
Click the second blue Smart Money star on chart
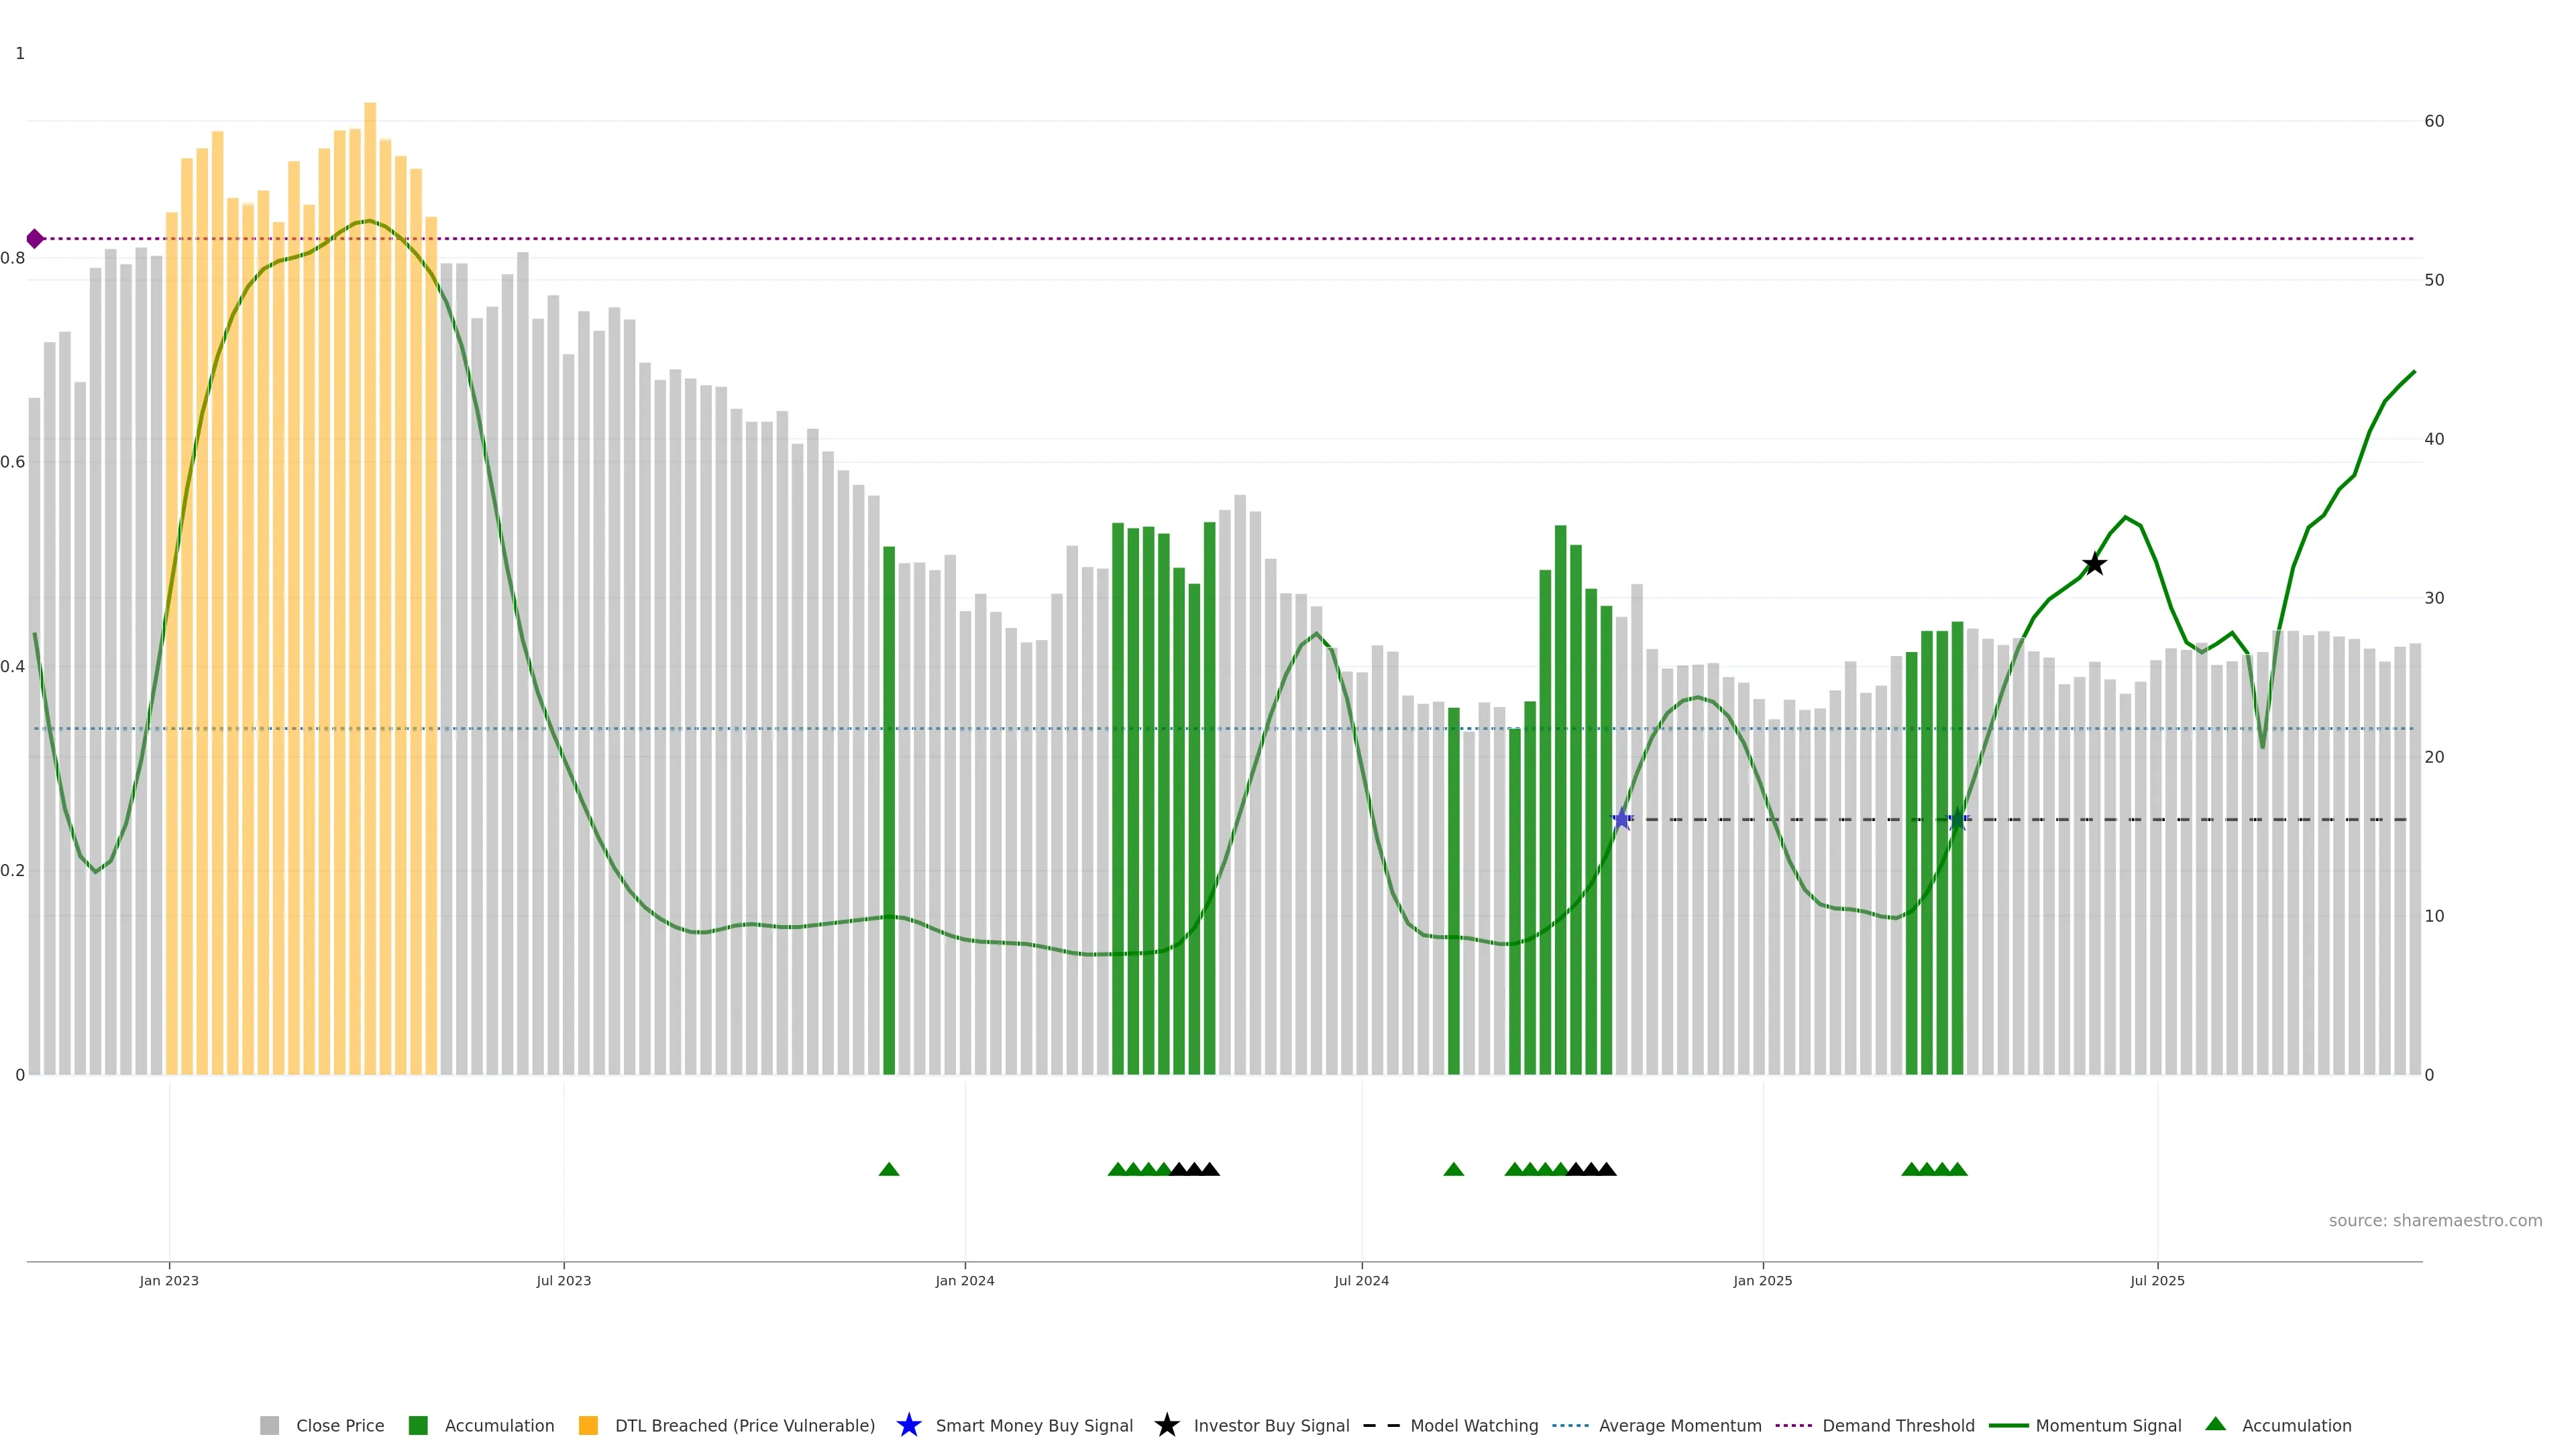(x=1957, y=820)
